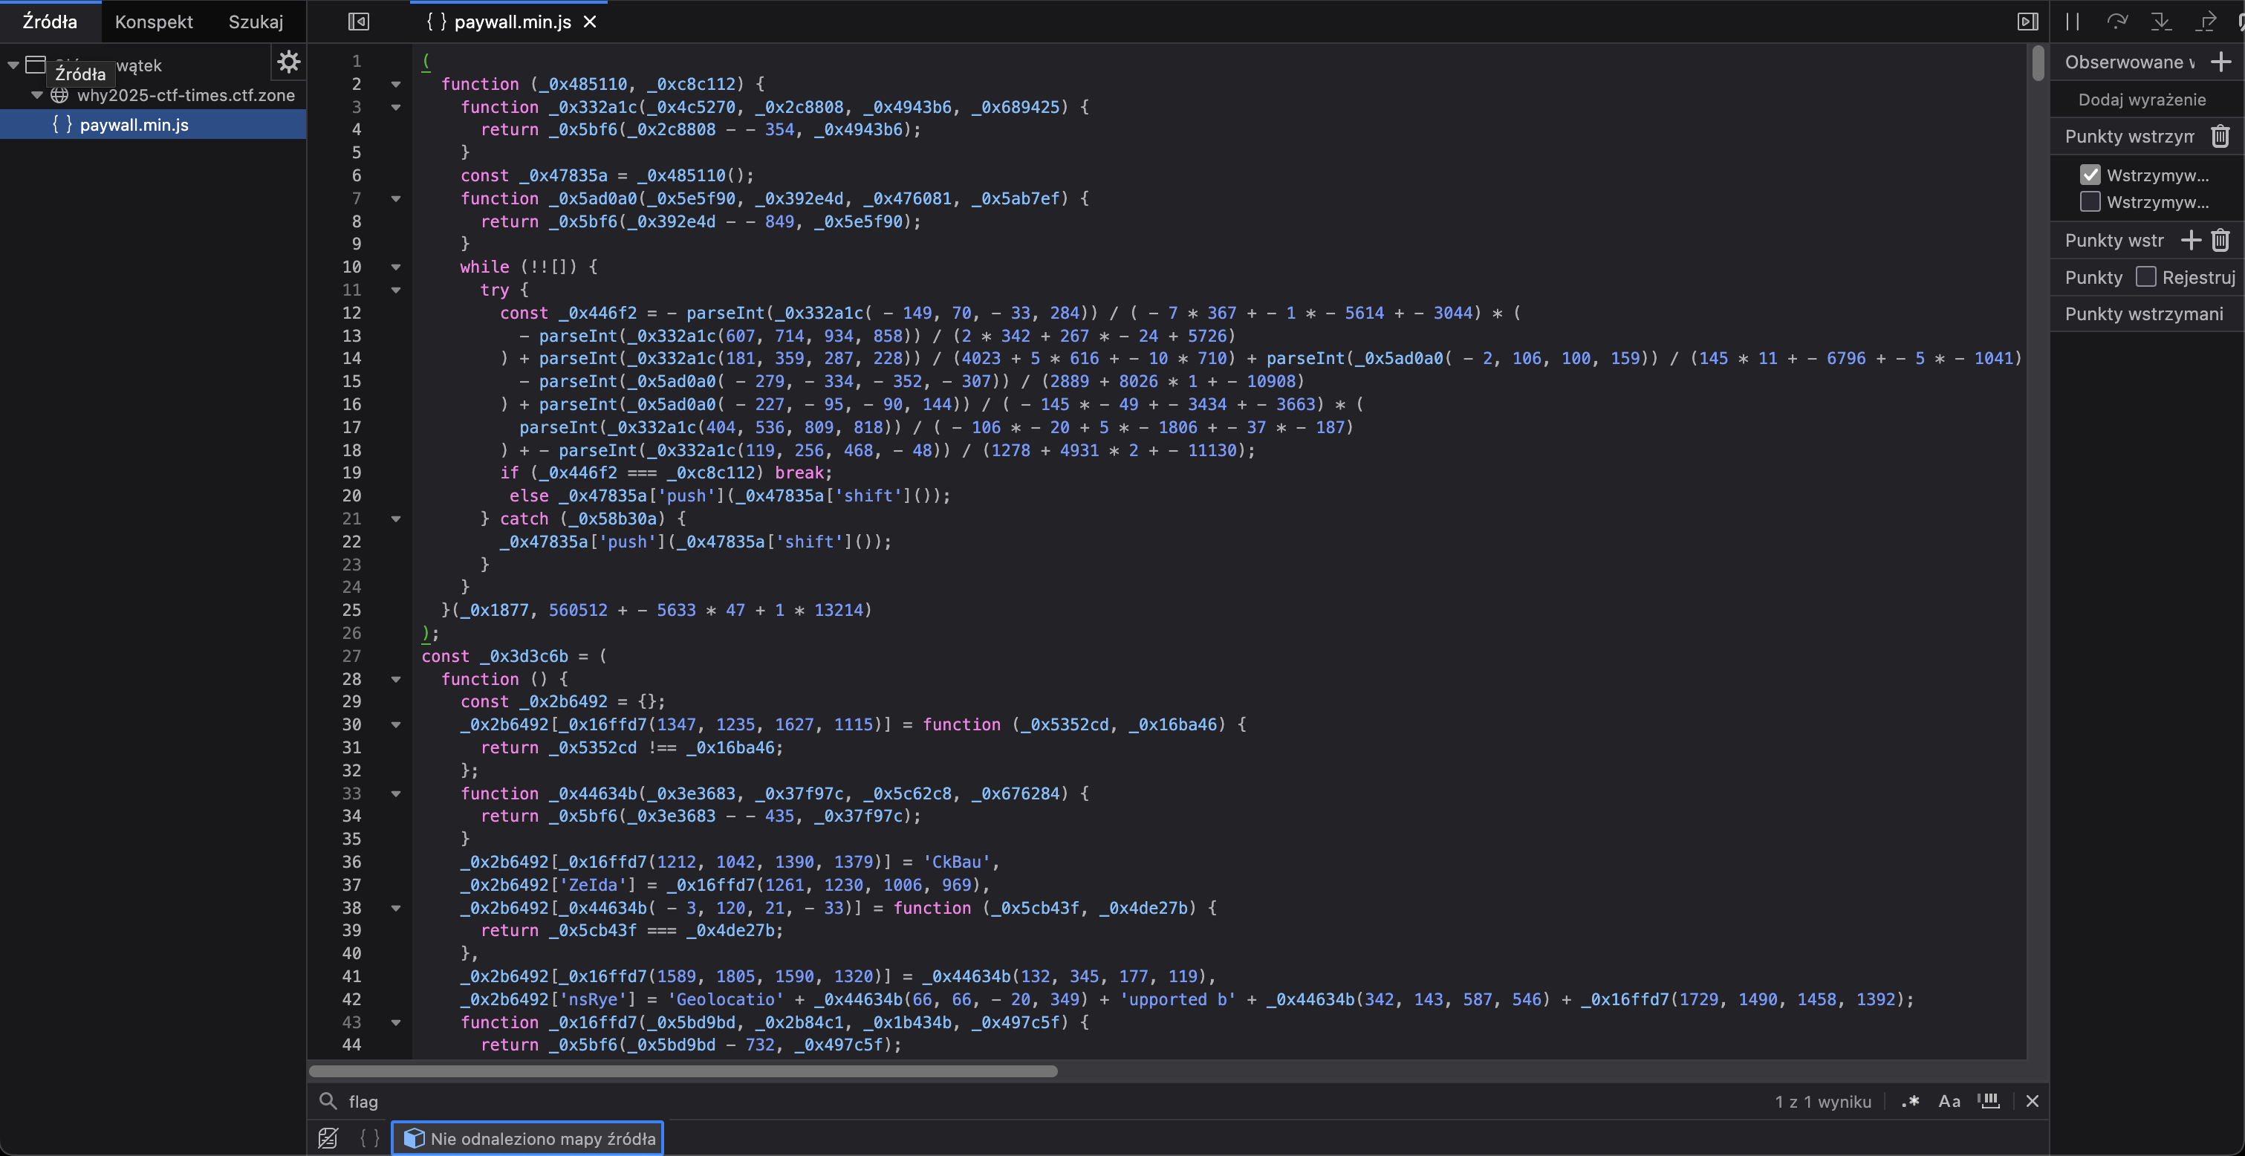The width and height of the screenshot is (2245, 1156).
Task: Open the sources panel gear settings
Action: pos(288,62)
